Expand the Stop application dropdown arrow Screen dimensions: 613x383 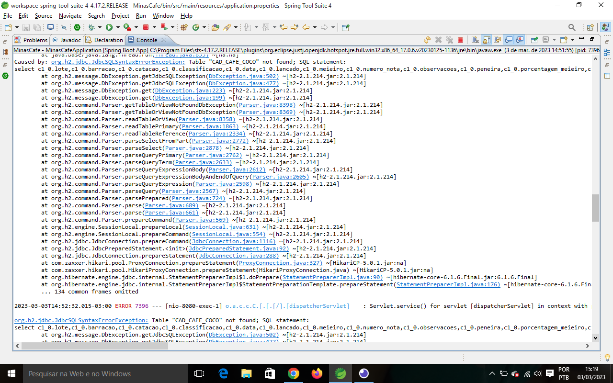click(x=155, y=27)
